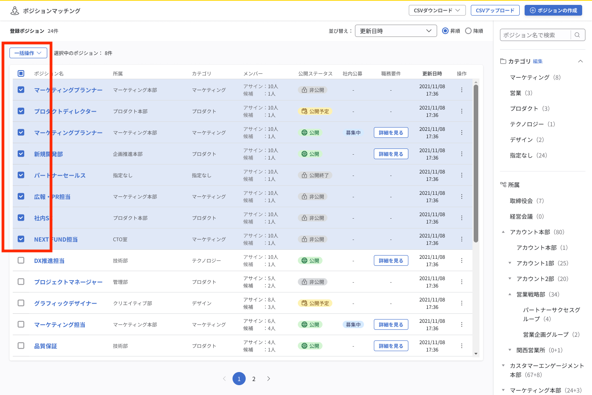Viewport: 592px width, 395px height.
Task: Click the search magnifier icon
Action: tap(577, 35)
